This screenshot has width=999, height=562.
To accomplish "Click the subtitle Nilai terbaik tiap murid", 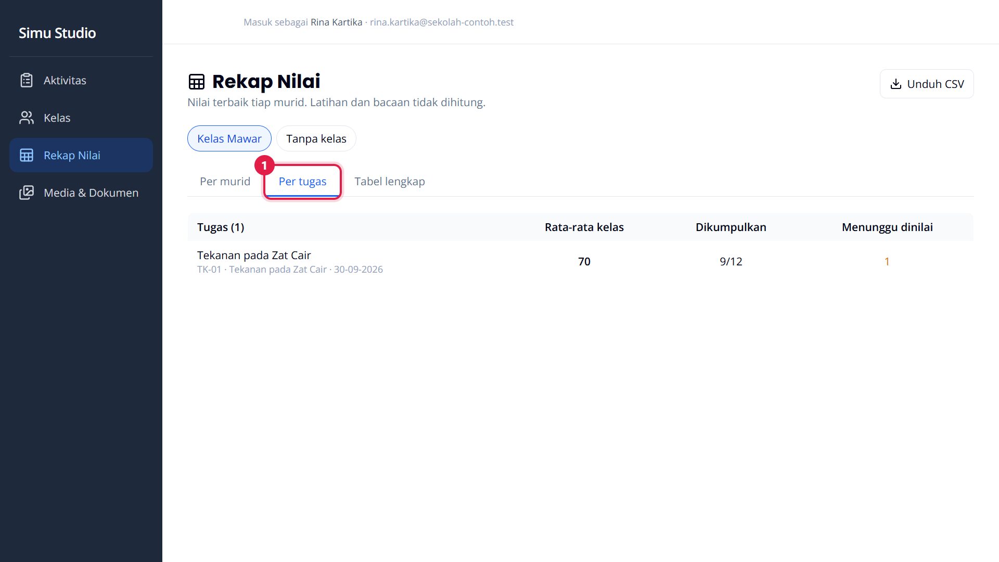I will tap(247, 102).
